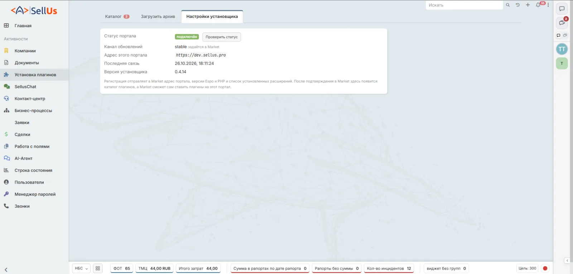Open the TT user avatar chat
This screenshot has height=274, width=573.
tap(562, 49)
